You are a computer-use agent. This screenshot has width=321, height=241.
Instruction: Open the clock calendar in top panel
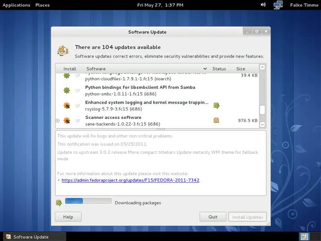pyautogui.click(x=160, y=5)
